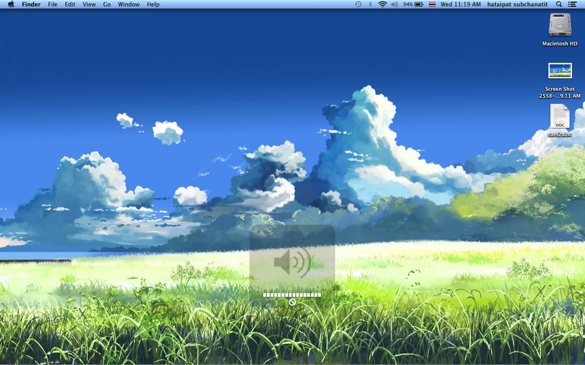The image size is (585, 365).
Task: Click the cam2.doc file name label
Action: 560,135
